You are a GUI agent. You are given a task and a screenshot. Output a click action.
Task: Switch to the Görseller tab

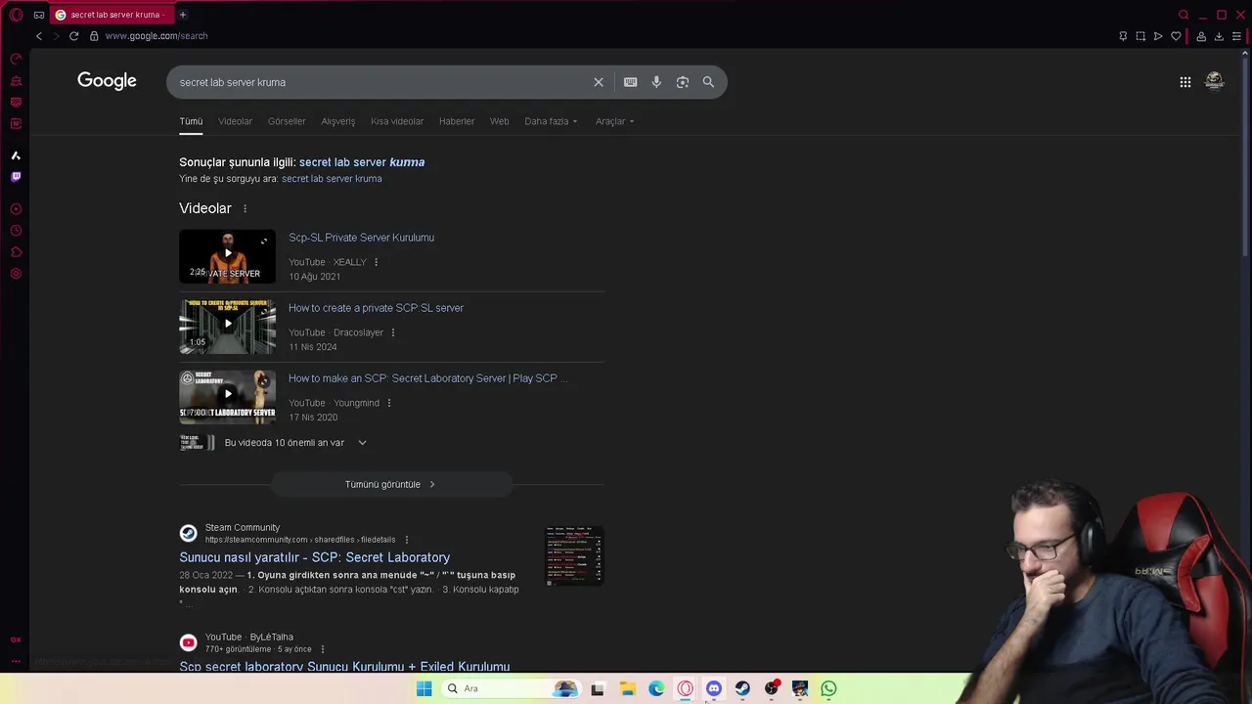[x=287, y=121]
